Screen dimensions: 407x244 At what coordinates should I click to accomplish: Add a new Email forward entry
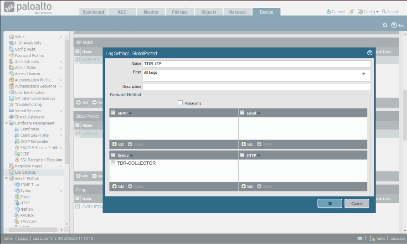(247, 144)
